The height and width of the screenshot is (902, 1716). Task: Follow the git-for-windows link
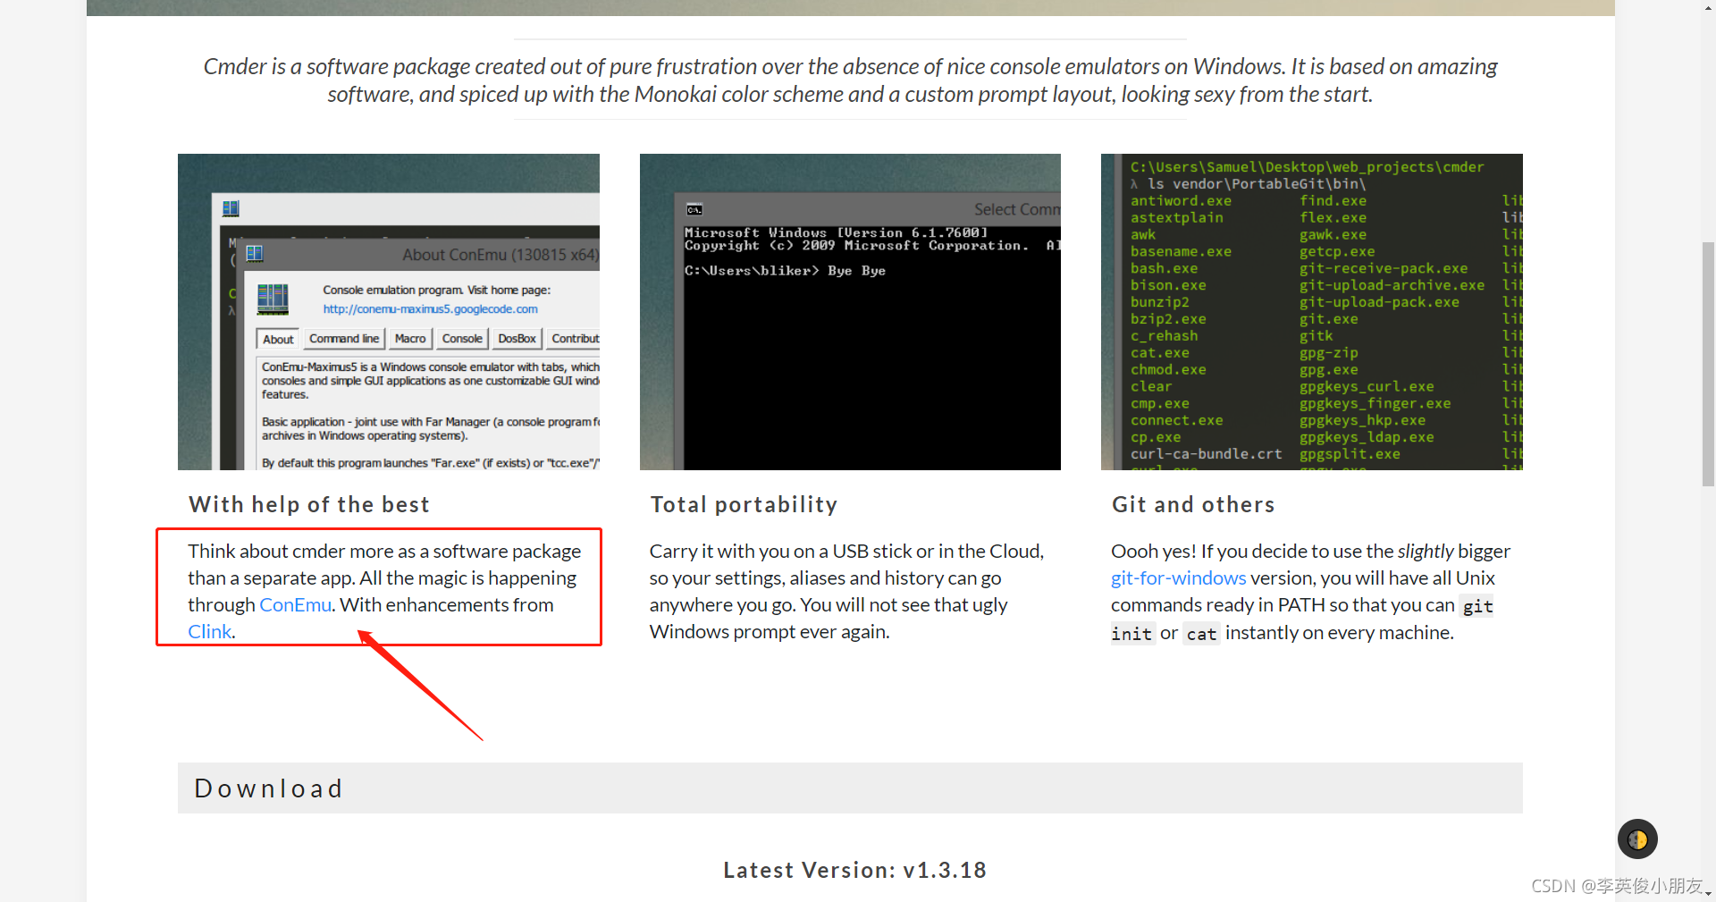coord(1178,578)
